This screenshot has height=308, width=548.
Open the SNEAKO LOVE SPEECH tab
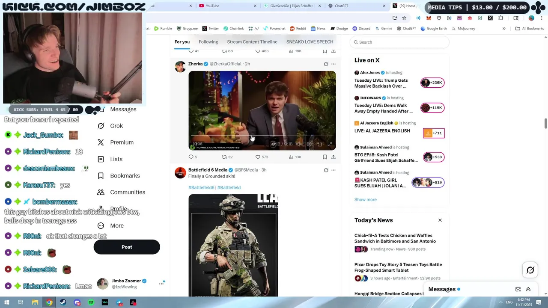pyautogui.click(x=310, y=42)
